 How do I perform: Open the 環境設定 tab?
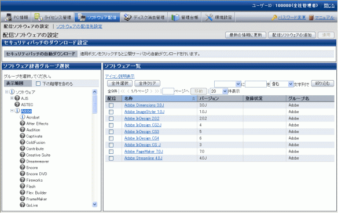pyautogui.click(x=218, y=17)
